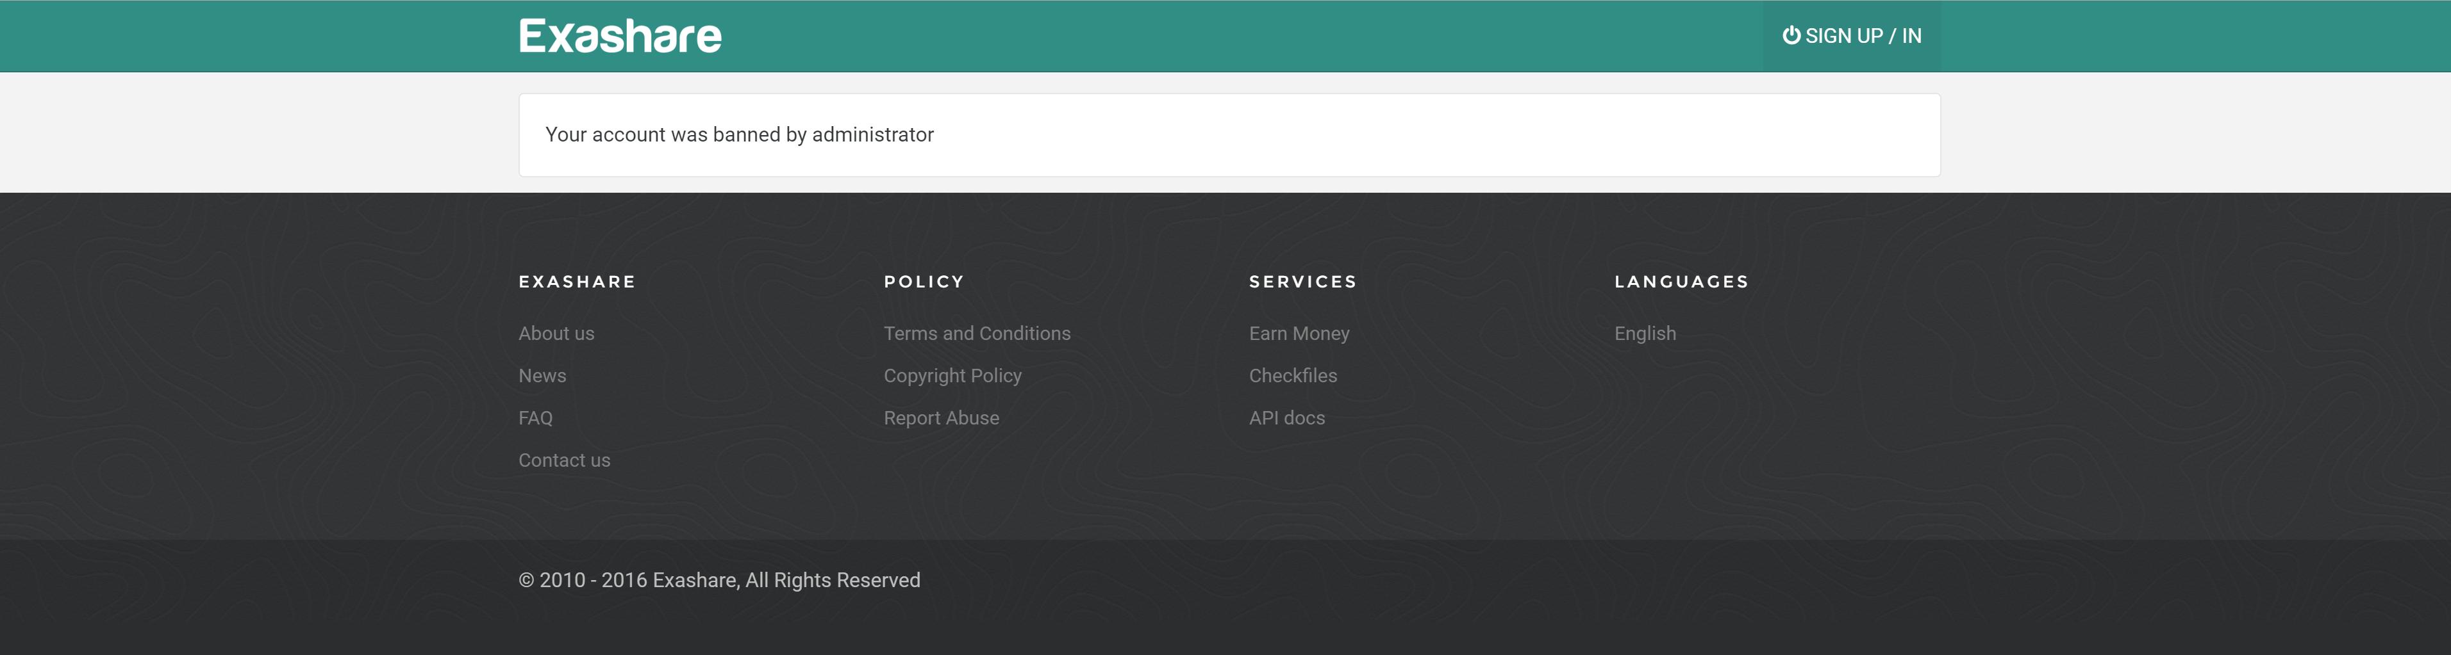Click the LANGUAGES footer heading
Image resolution: width=2451 pixels, height=655 pixels.
coord(1681,281)
